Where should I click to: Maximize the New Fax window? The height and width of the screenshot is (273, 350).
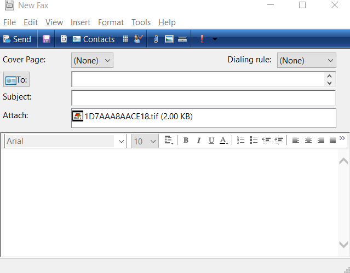[x=302, y=5]
